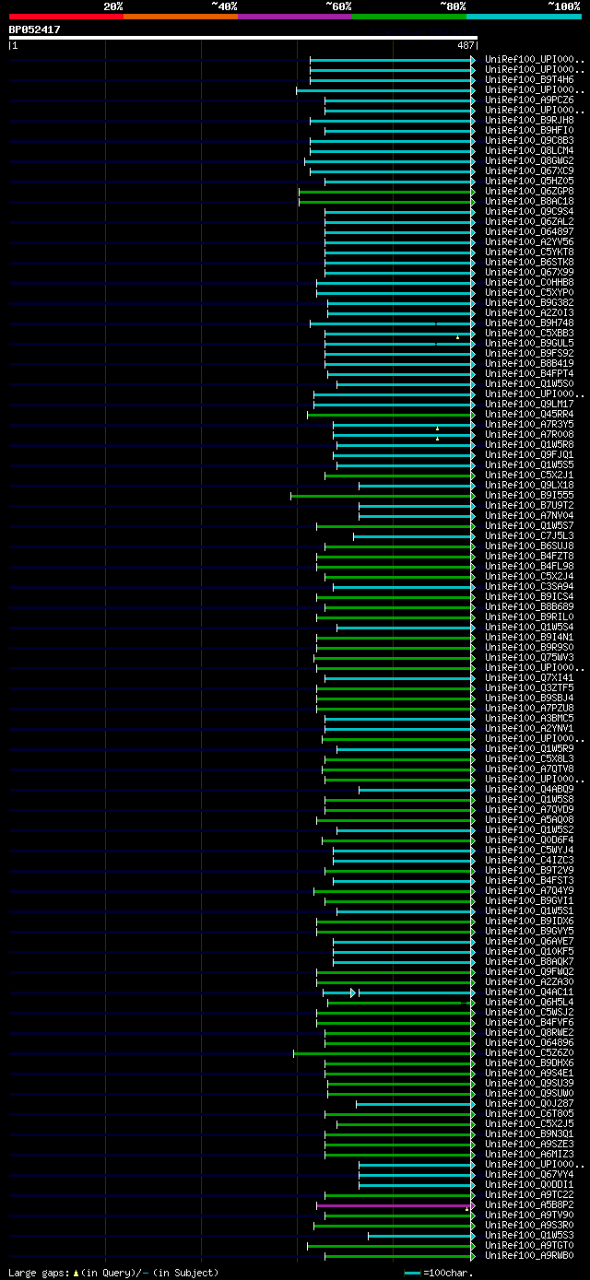590x1280 pixels.
Task: Click the UniRef100_Q7XI41 label
Action: point(529,678)
